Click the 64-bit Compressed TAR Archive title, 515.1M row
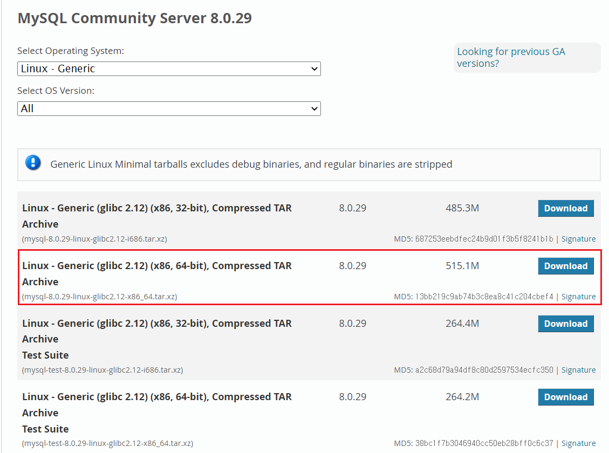 (x=157, y=273)
